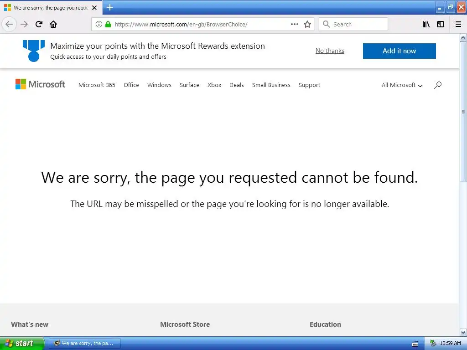Image resolution: width=467 pixels, height=350 pixels.
Task: Open the Support nav link
Action: point(310,85)
